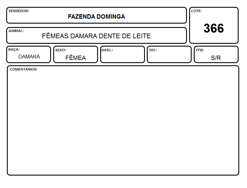Click the word LEITE in animal field
Screen dimensions: 247x188
pyautogui.click(x=142, y=36)
